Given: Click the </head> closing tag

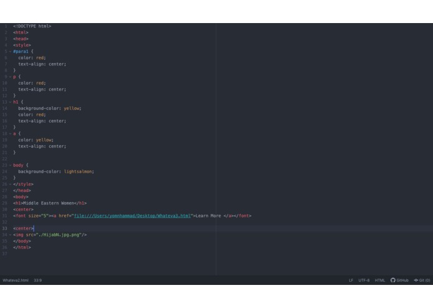Looking at the screenshot, I should pos(22,191).
